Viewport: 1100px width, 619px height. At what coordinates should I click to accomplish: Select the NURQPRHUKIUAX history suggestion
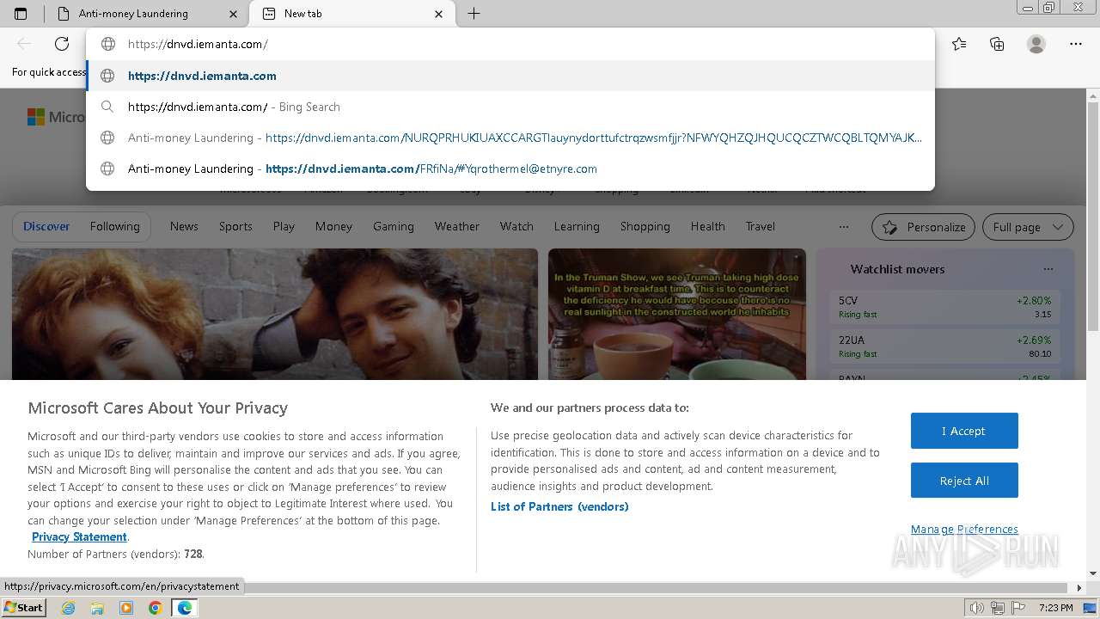click(x=510, y=138)
